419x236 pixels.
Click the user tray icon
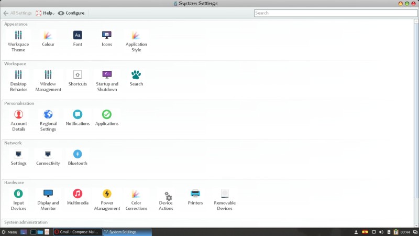coord(356,232)
